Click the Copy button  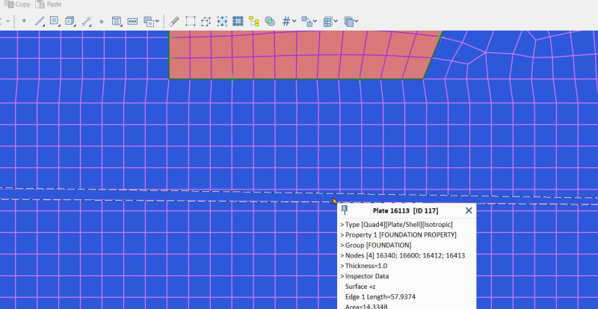pyautogui.click(x=17, y=4)
